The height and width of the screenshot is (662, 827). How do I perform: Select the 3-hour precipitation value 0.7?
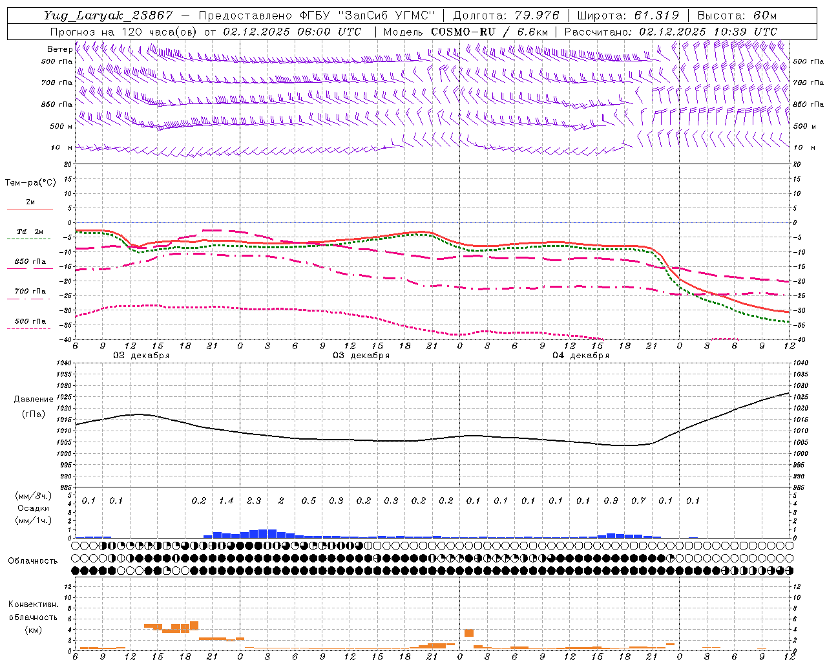tap(638, 501)
